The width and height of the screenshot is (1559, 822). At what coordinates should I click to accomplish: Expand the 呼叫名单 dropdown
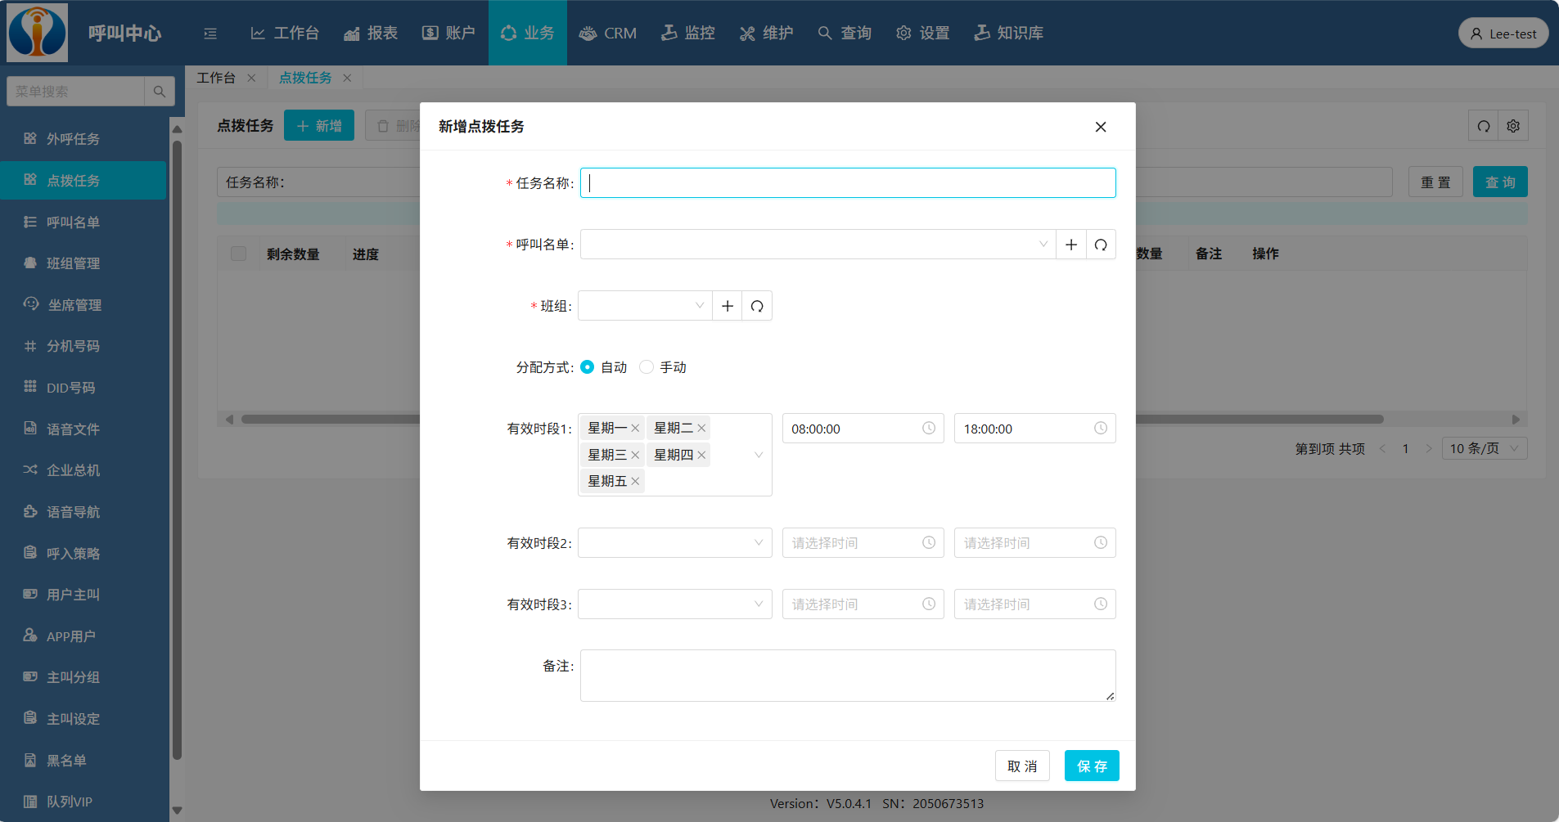[818, 245]
